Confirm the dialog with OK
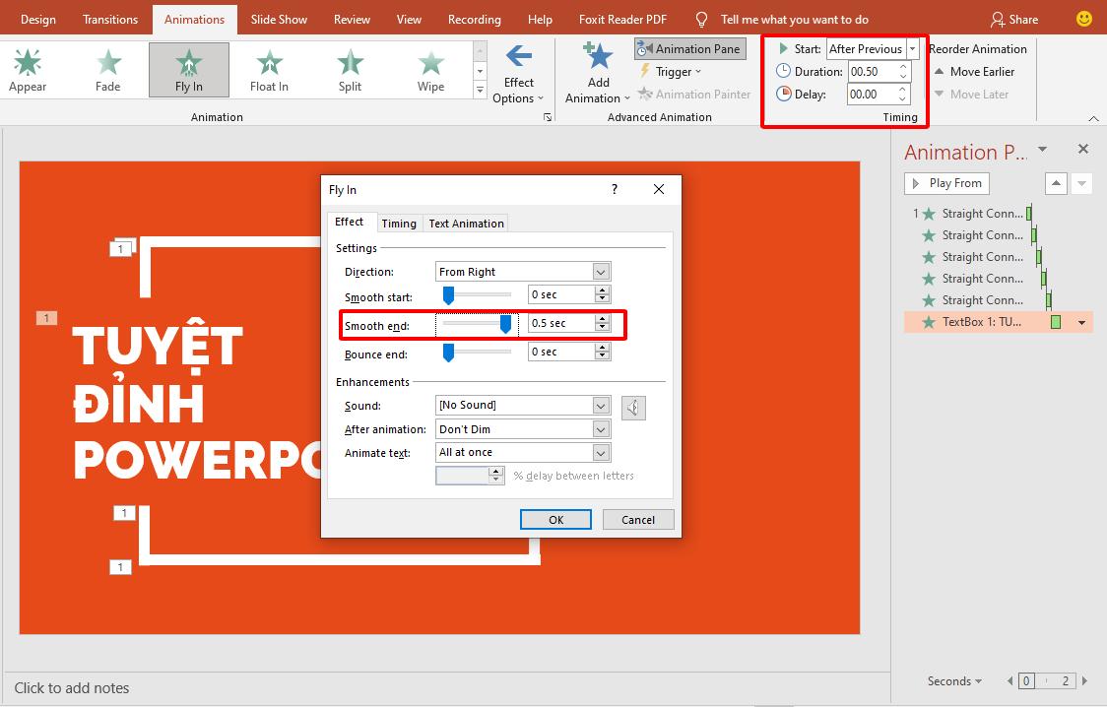Image resolution: width=1107 pixels, height=707 pixels. click(x=555, y=519)
